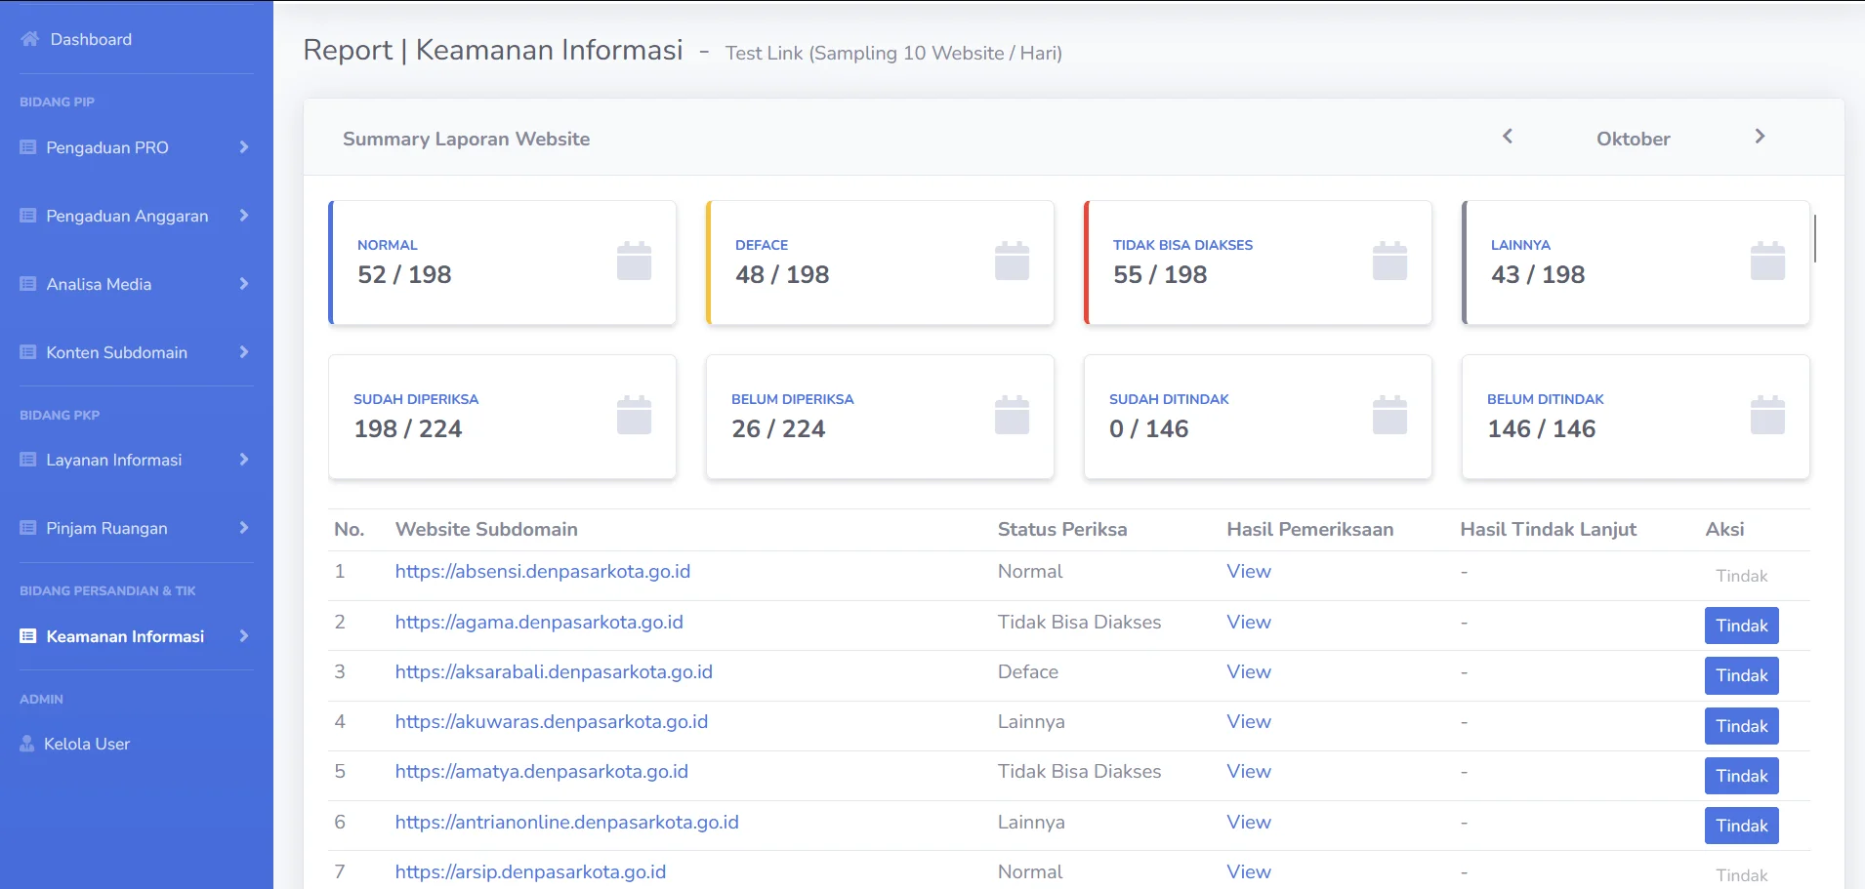Viewport: 1865px width, 889px height.
Task: Click the calendar icon on the Lainnya card
Action: 1767,261
